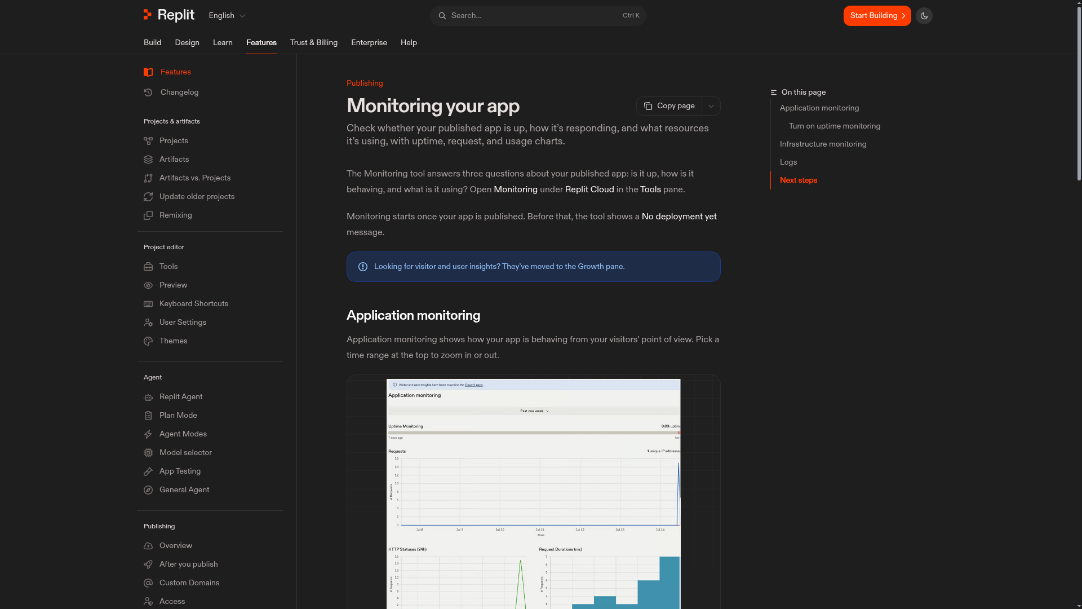Image resolution: width=1082 pixels, height=609 pixels.
Task: Click the Replit logo icon
Action: [148, 15]
